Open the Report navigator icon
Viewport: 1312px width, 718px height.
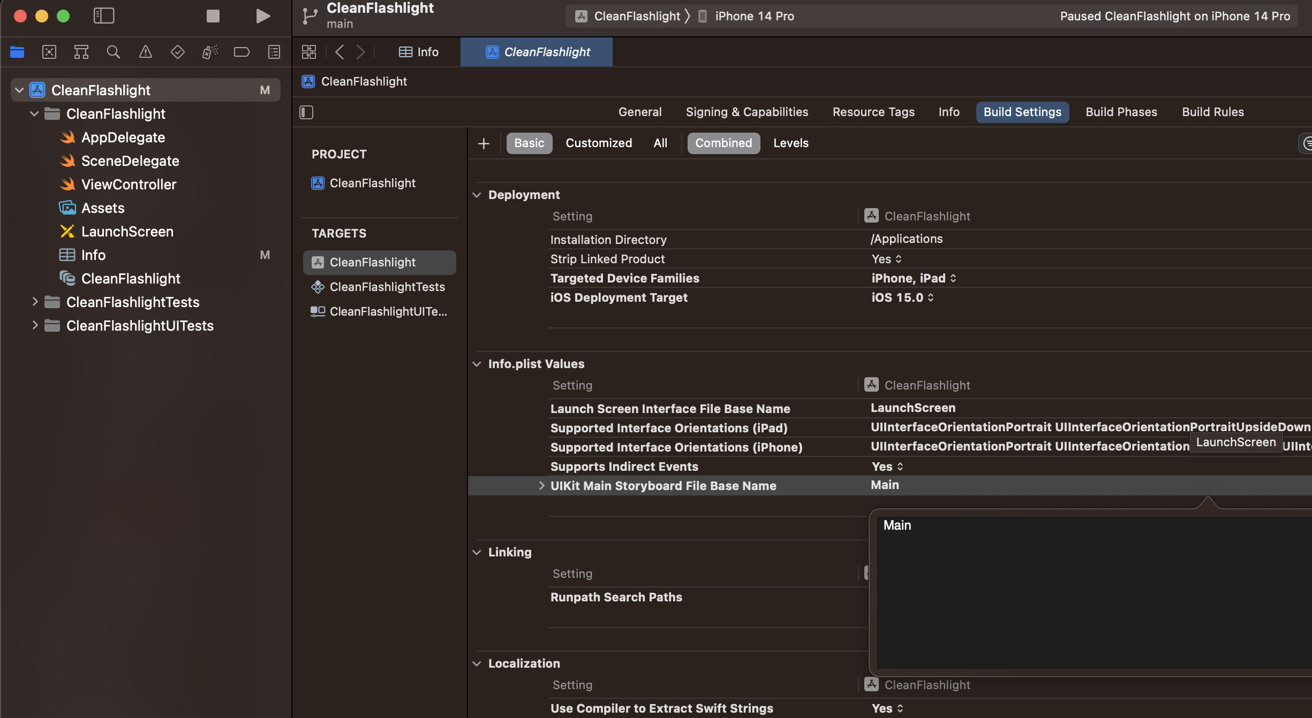[274, 52]
